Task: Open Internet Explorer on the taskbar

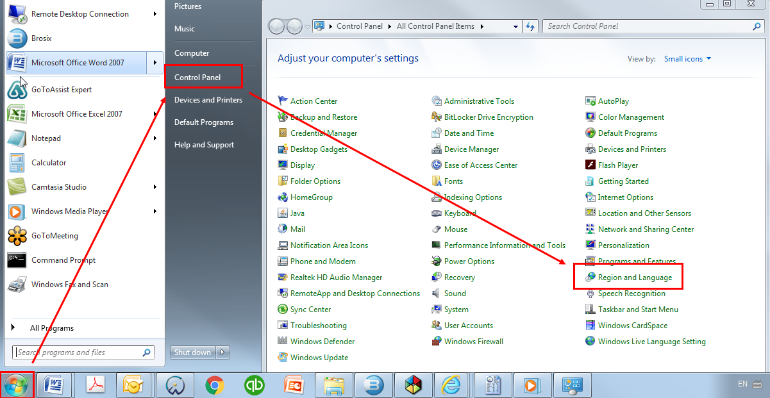Action: pos(450,385)
